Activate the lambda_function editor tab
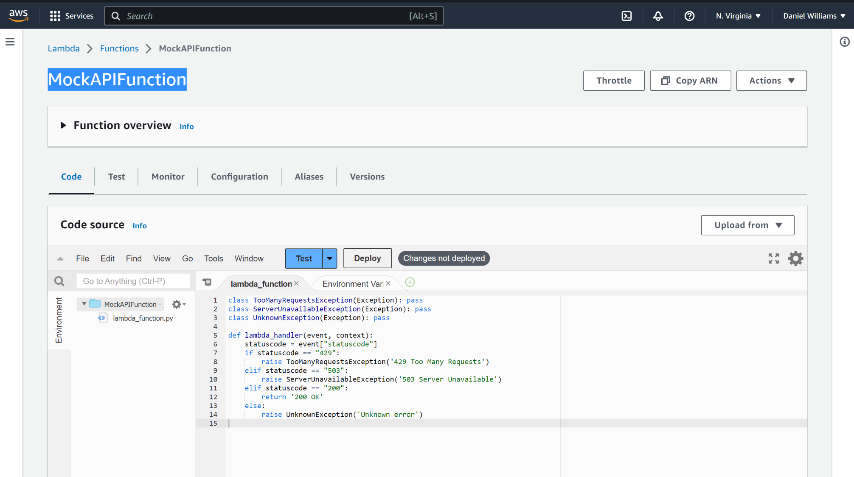 pos(261,283)
